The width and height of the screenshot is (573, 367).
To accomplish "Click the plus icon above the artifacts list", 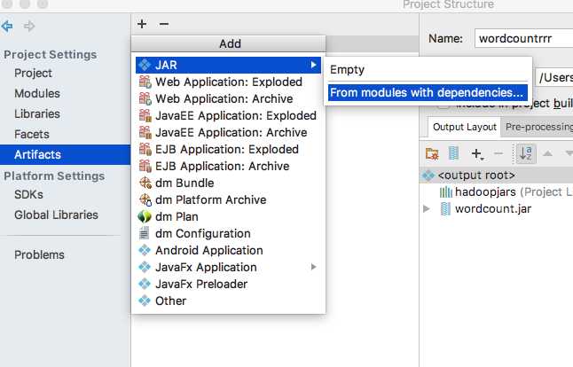I will click(x=142, y=24).
